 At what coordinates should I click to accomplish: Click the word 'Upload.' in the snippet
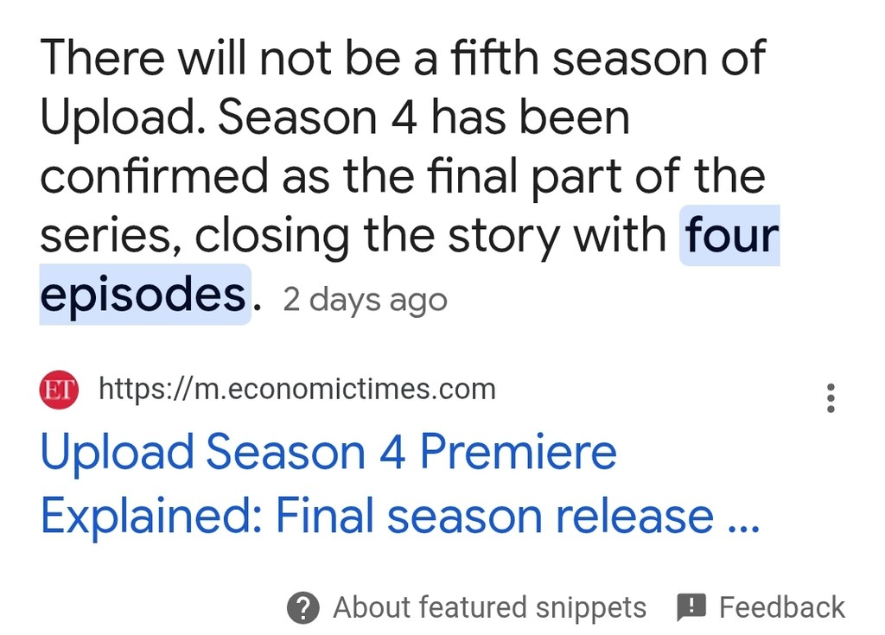123,118
